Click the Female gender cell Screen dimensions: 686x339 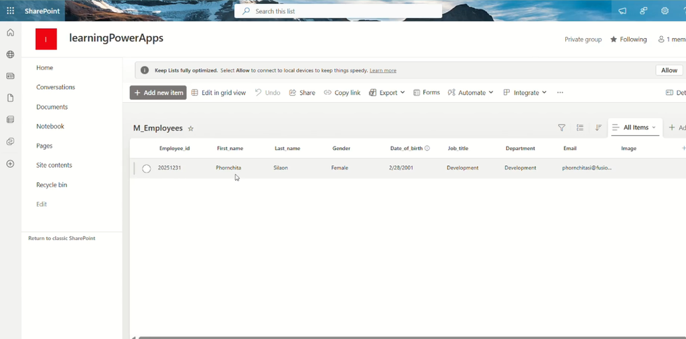pos(340,168)
